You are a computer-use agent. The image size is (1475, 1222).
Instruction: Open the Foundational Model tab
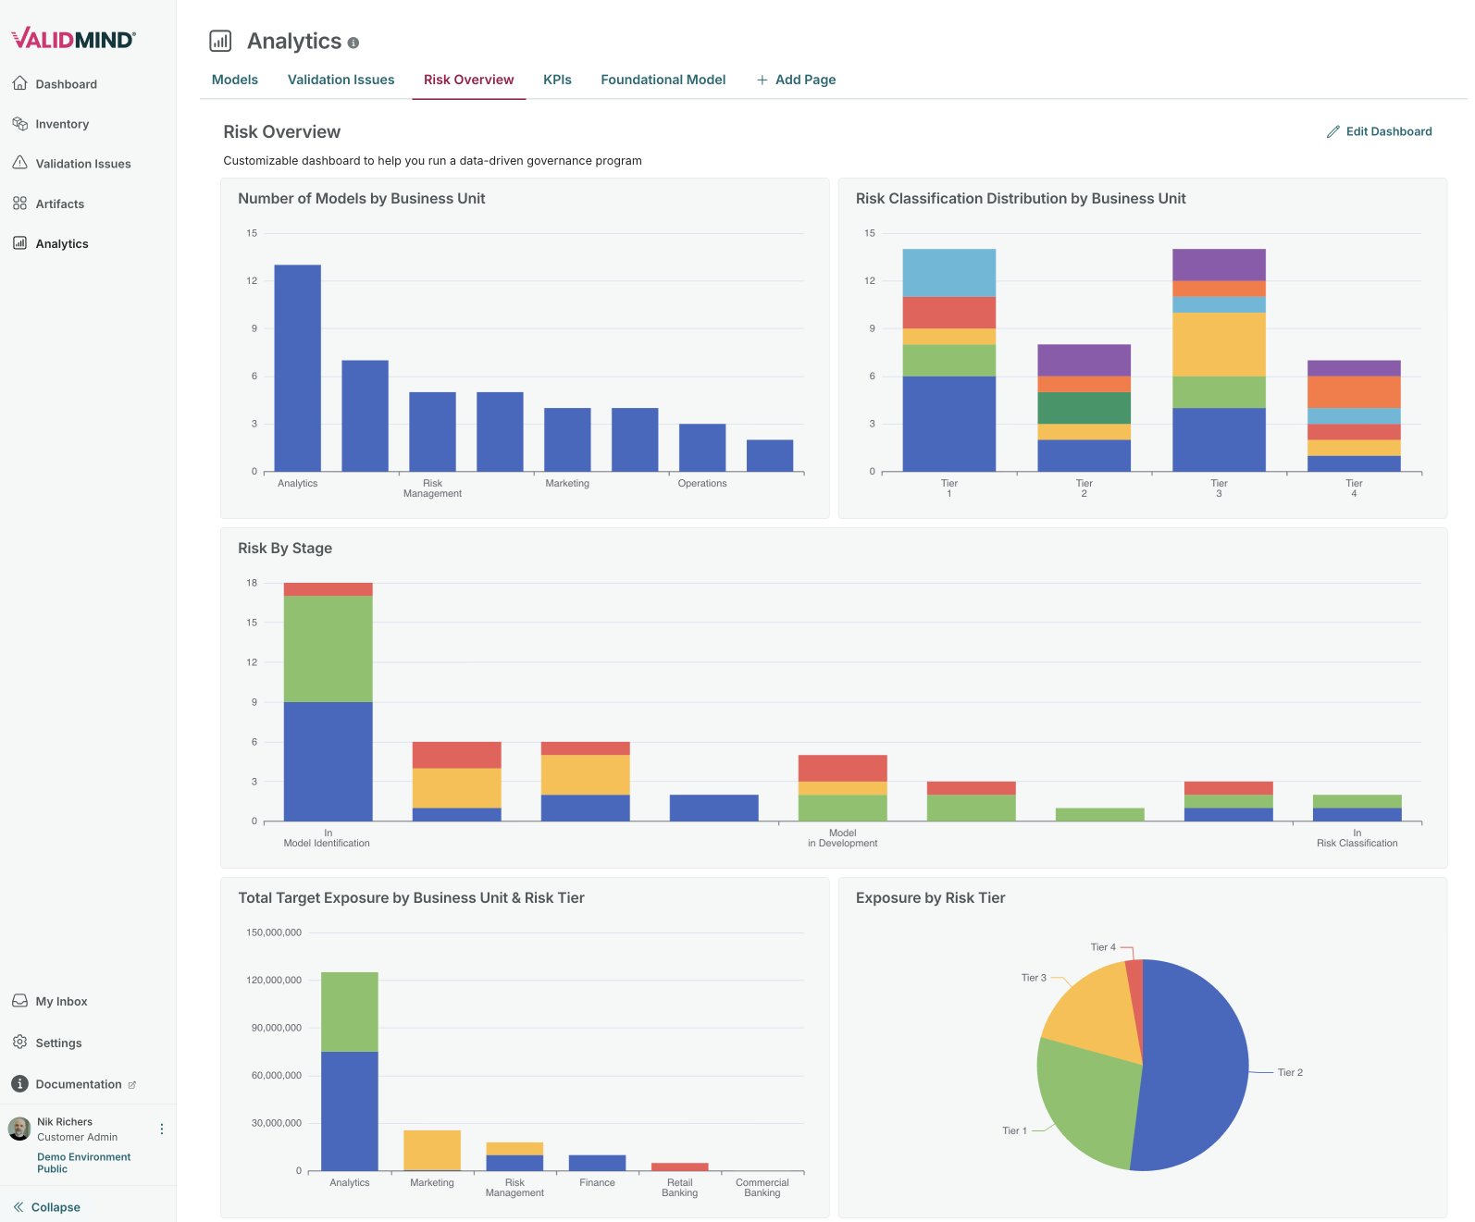tap(663, 80)
